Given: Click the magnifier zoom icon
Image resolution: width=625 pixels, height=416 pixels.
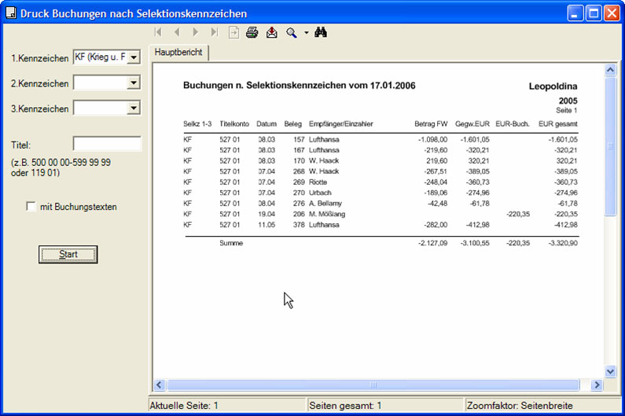Looking at the screenshot, I should (x=292, y=32).
